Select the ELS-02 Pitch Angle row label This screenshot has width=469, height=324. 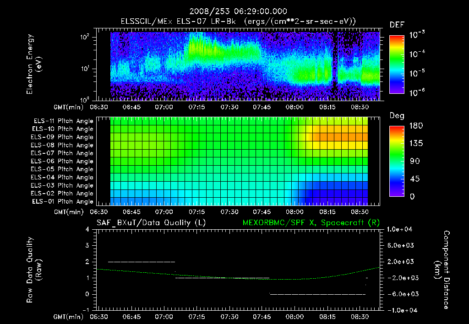tap(62, 194)
